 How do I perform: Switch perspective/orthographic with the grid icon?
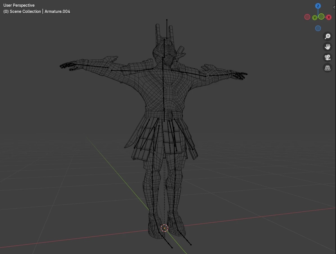click(x=327, y=68)
